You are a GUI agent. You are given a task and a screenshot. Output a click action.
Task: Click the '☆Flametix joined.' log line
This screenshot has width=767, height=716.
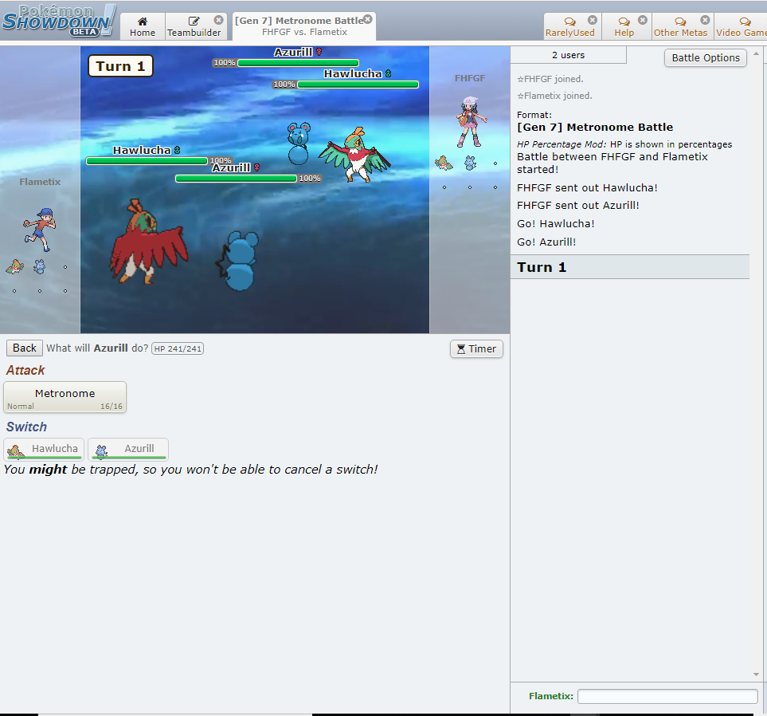(554, 96)
